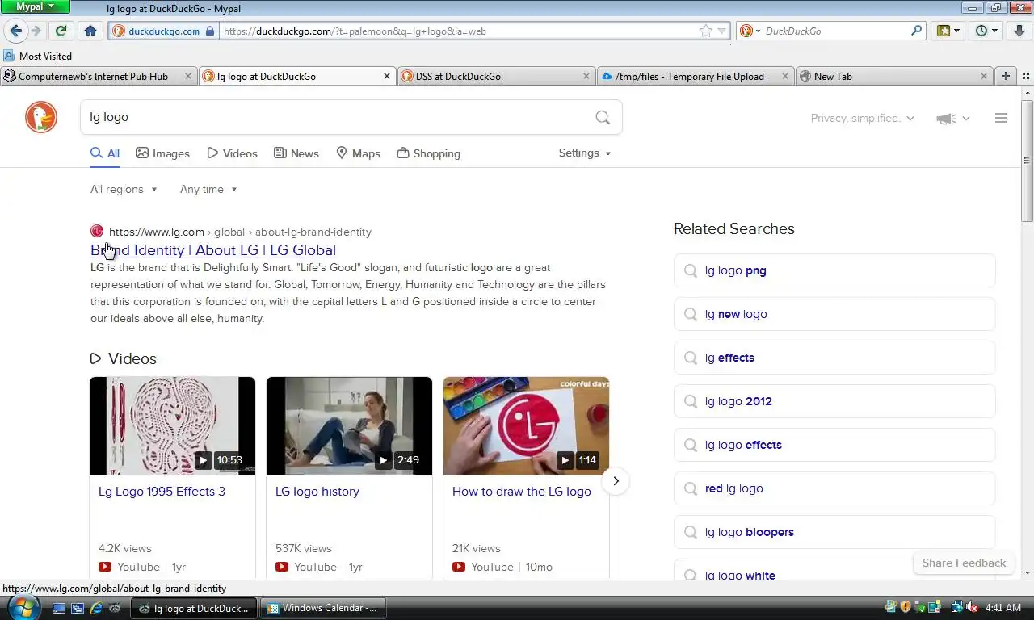Image resolution: width=1034 pixels, height=620 pixels.
Task: Open Brand Identity About LG link
Action: coord(213,250)
